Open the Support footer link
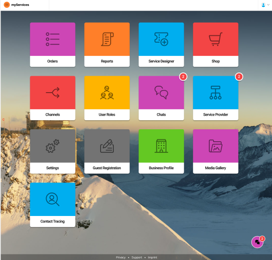272x260 pixels. tap(137, 257)
